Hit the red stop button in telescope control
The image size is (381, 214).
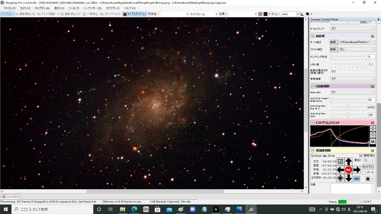348,170
